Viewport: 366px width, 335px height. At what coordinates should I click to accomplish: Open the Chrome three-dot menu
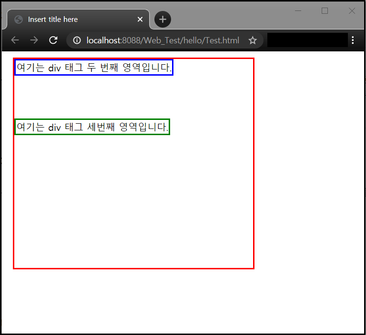click(353, 40)
